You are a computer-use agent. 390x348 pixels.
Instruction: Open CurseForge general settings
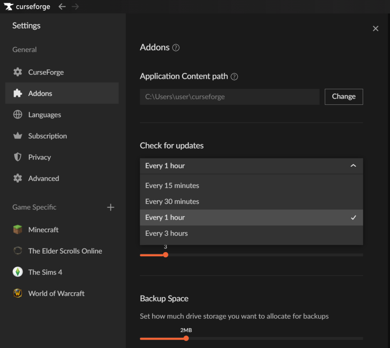62,72
